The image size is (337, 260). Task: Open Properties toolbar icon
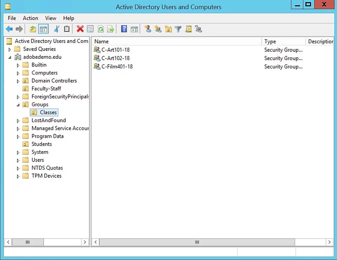coord(90,29)
